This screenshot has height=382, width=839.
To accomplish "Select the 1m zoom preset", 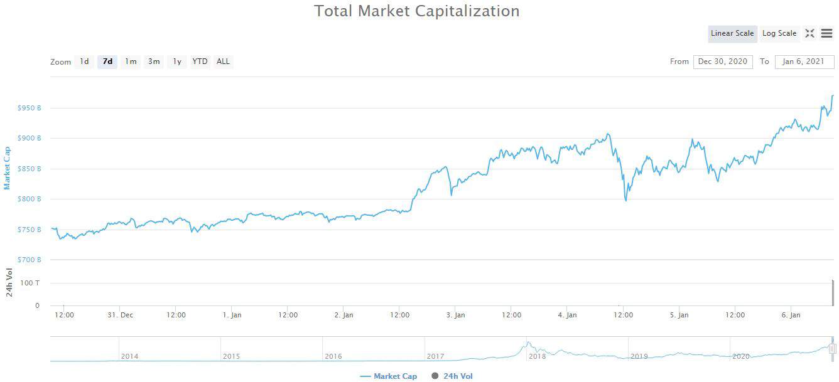I will 131,61.
